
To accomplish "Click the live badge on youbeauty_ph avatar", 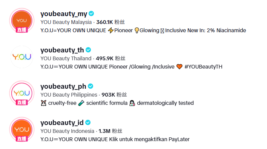I will [22, 103].
